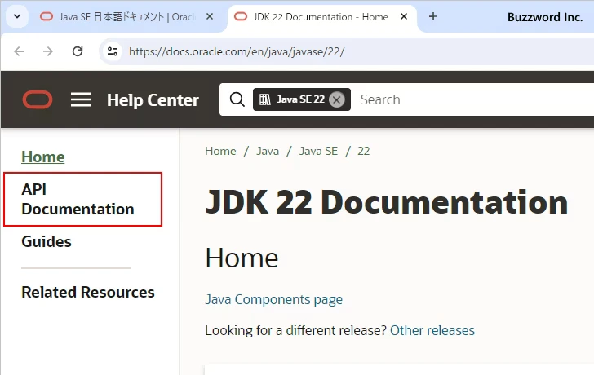
Task: Go back to previous page
Action: coord(19,51)
